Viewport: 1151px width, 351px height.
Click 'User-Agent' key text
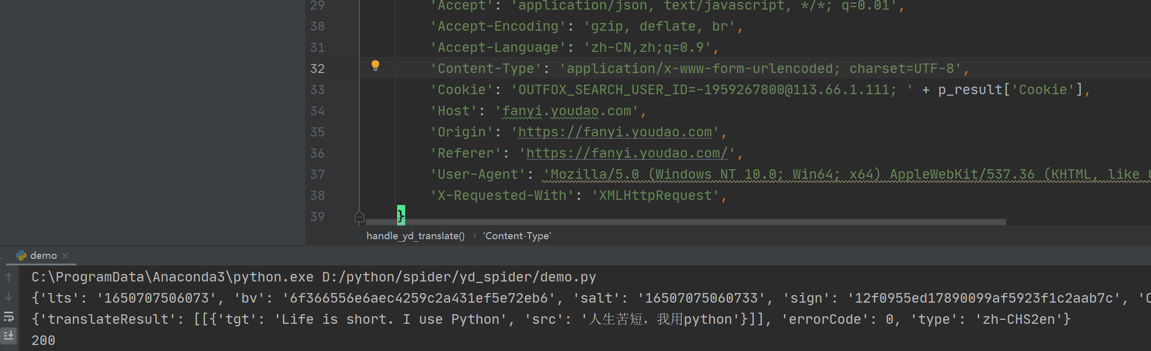point(478,174)
